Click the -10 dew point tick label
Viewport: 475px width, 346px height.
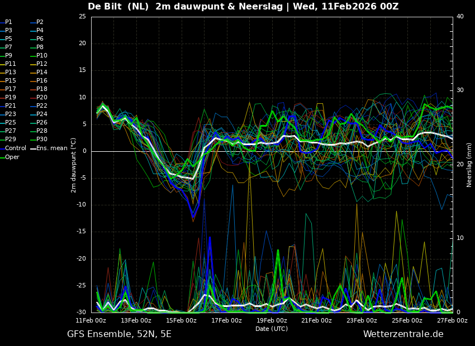pos(81,205)
